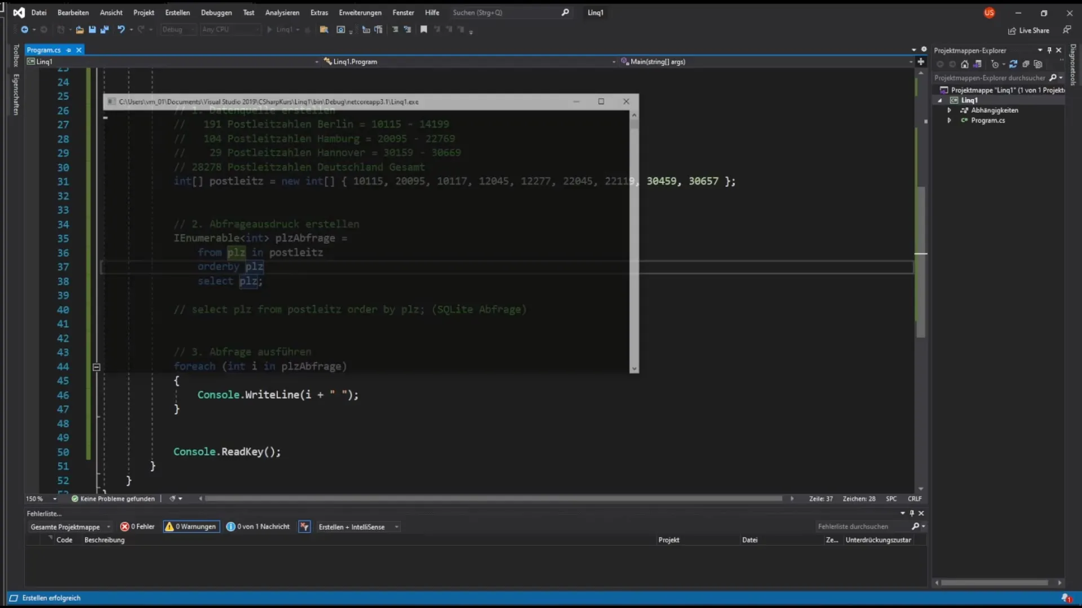Toggle auto-hide pin on Projektmappen-Explorer

tap(1049, 50)
